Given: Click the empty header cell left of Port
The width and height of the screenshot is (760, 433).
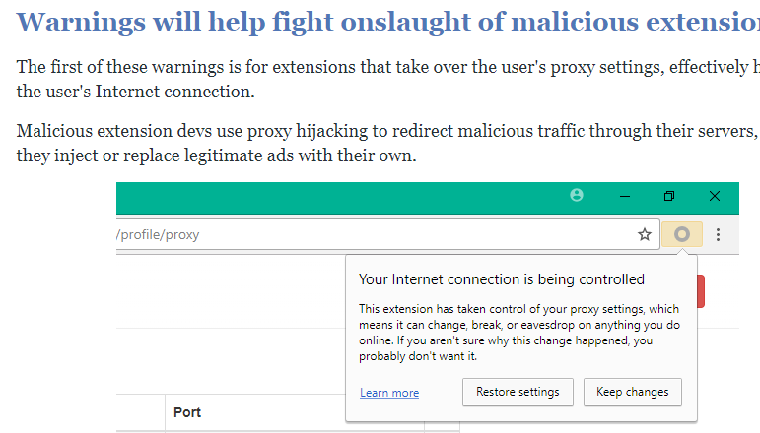Looking at the screenshot, I should [x=141, y=412].
